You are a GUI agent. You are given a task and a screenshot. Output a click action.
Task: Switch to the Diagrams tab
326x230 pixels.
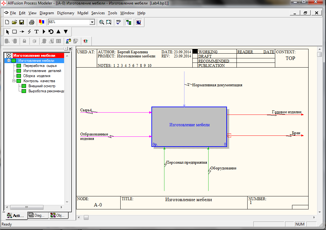38,215
